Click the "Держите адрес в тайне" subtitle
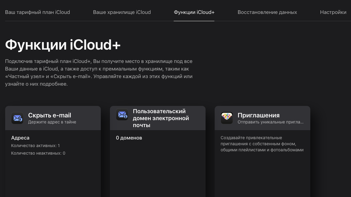351x197 pixels. click(x=52, y=122)
